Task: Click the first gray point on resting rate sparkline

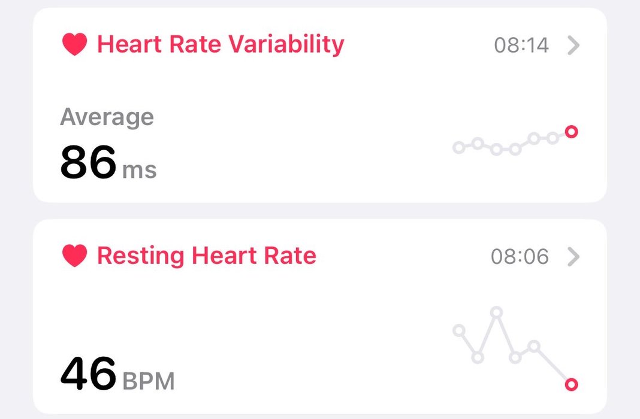Action: pyautogui.click(x=459, y=330)
